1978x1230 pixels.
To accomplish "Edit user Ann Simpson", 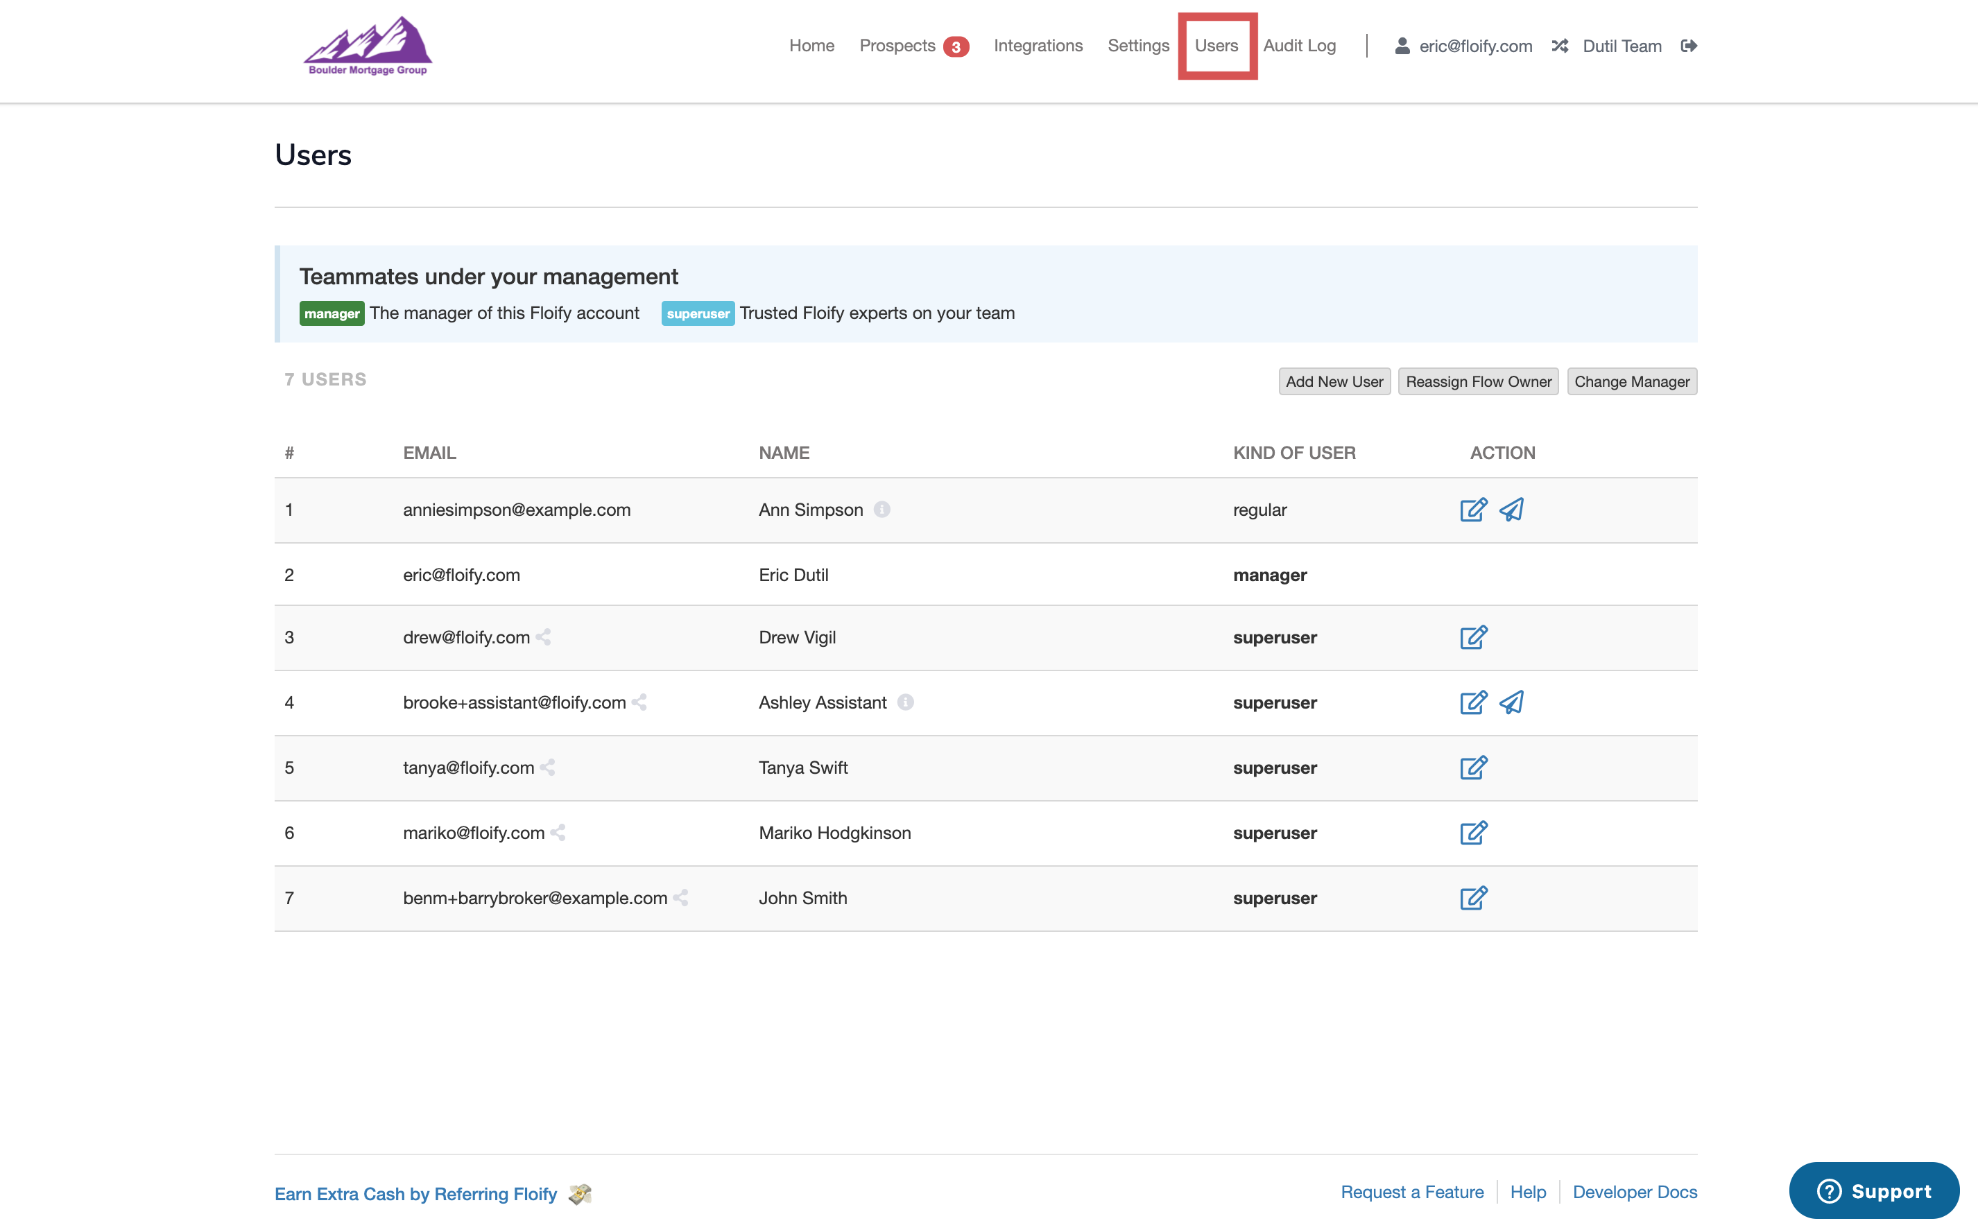I will click(x=1472, y=509).
